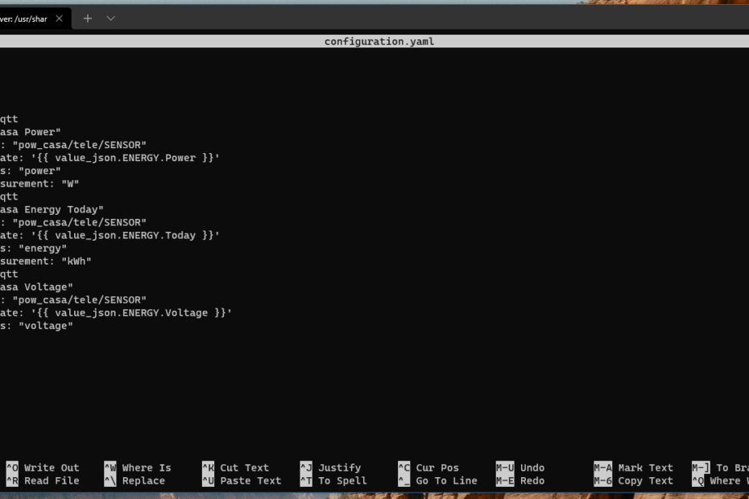Click the ^J Justify shortcut

tap(330, 468)
